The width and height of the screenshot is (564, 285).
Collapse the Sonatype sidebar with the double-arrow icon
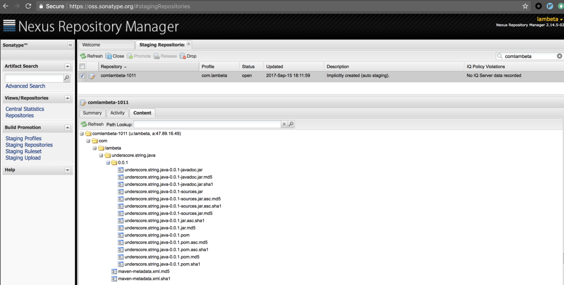click(70, 45)
